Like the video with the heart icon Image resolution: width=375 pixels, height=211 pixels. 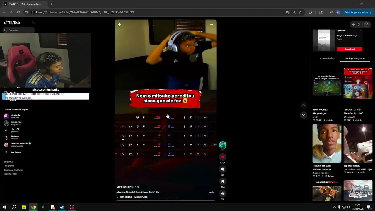point(223,157)
